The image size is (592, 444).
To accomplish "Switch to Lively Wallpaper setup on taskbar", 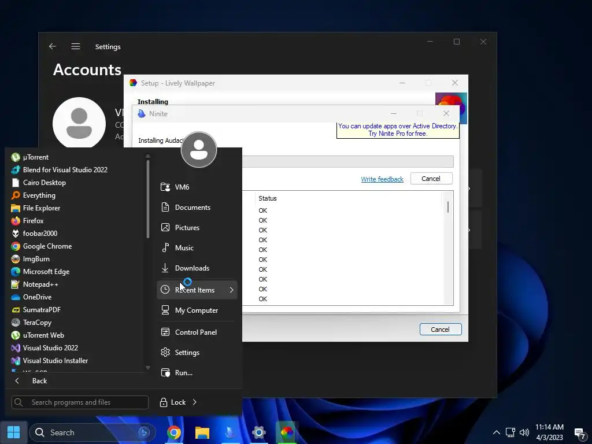I will (x=287, y=432).
